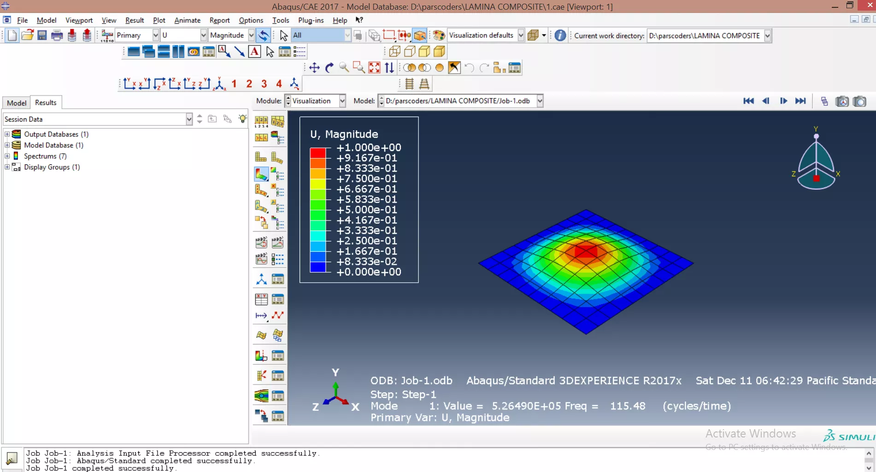Image resolution: width=876 pixels, height=472 pixels.
Task: Jump to the last frame
Action: [801, 101]
